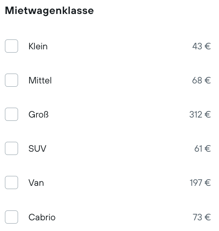Check the box of the most expensive class

pos(11,114)
